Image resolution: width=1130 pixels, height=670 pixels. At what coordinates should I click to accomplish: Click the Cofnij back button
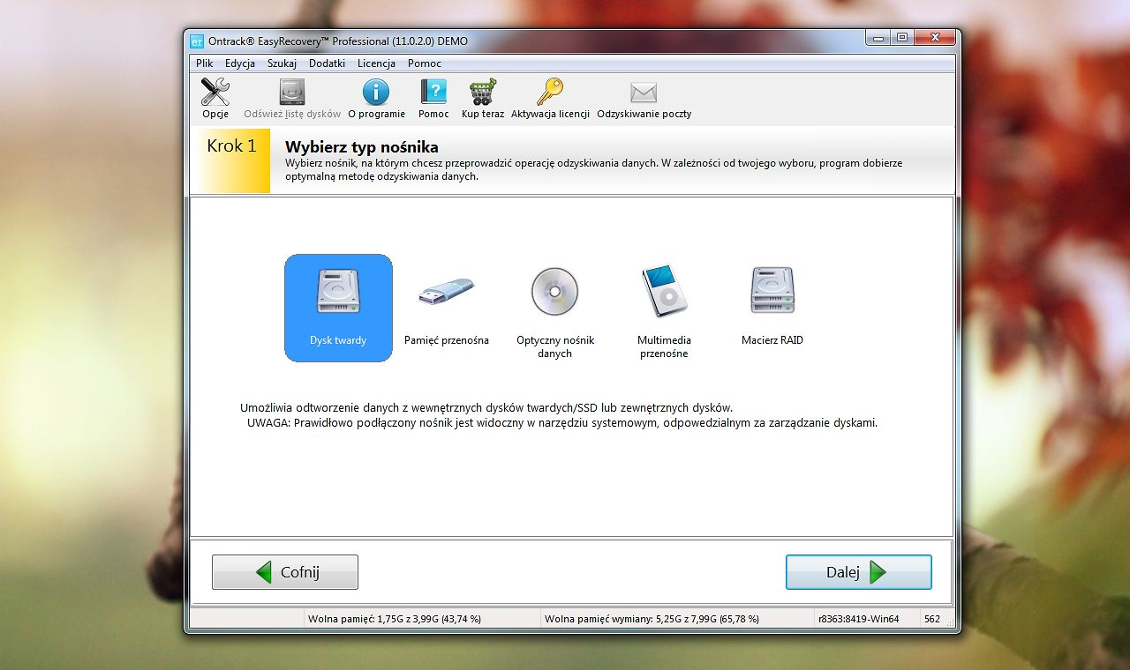285,572
